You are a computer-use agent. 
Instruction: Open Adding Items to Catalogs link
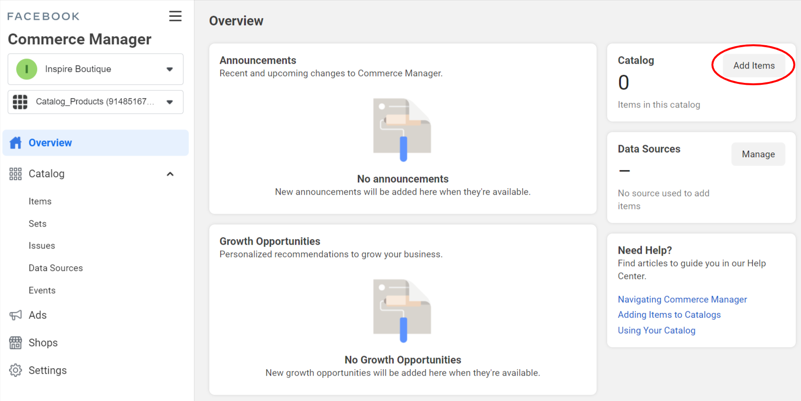669,315
